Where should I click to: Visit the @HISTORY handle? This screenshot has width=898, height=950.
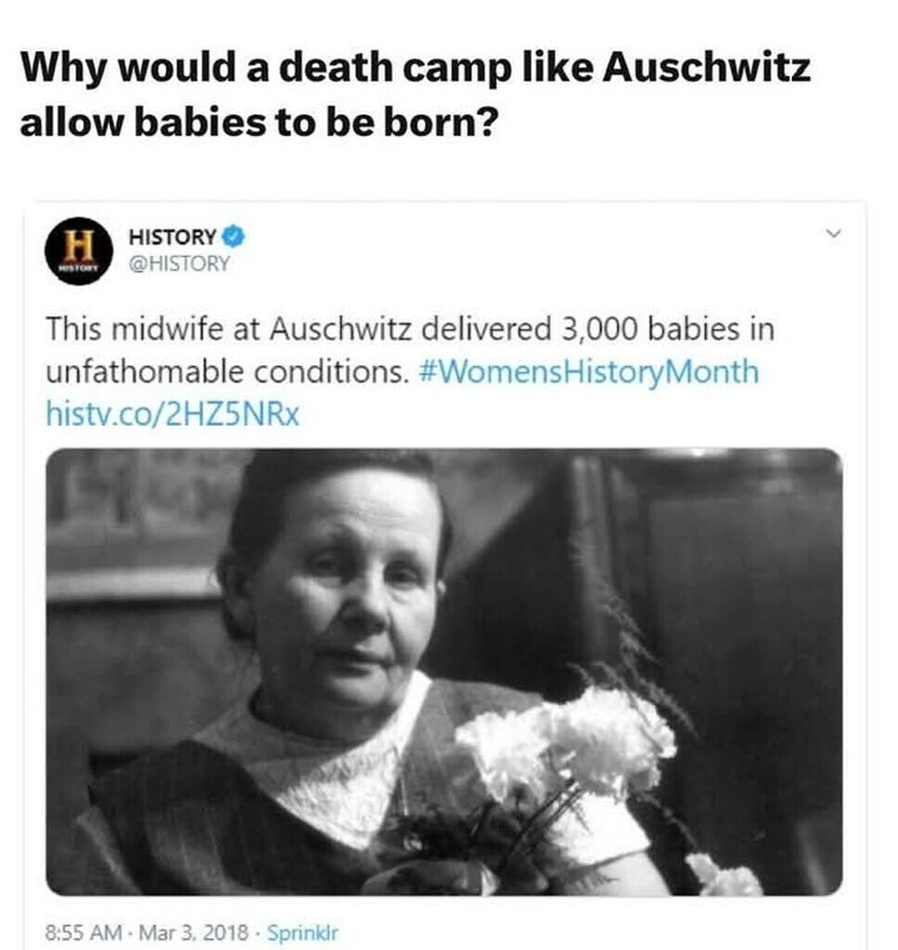pos(179,263)
